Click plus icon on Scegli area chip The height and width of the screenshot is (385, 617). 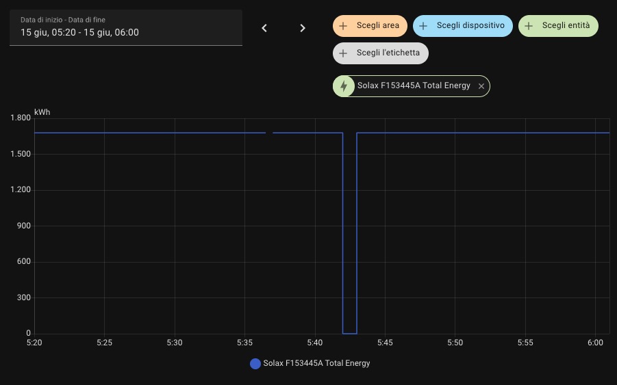click(x=343, y=26)
